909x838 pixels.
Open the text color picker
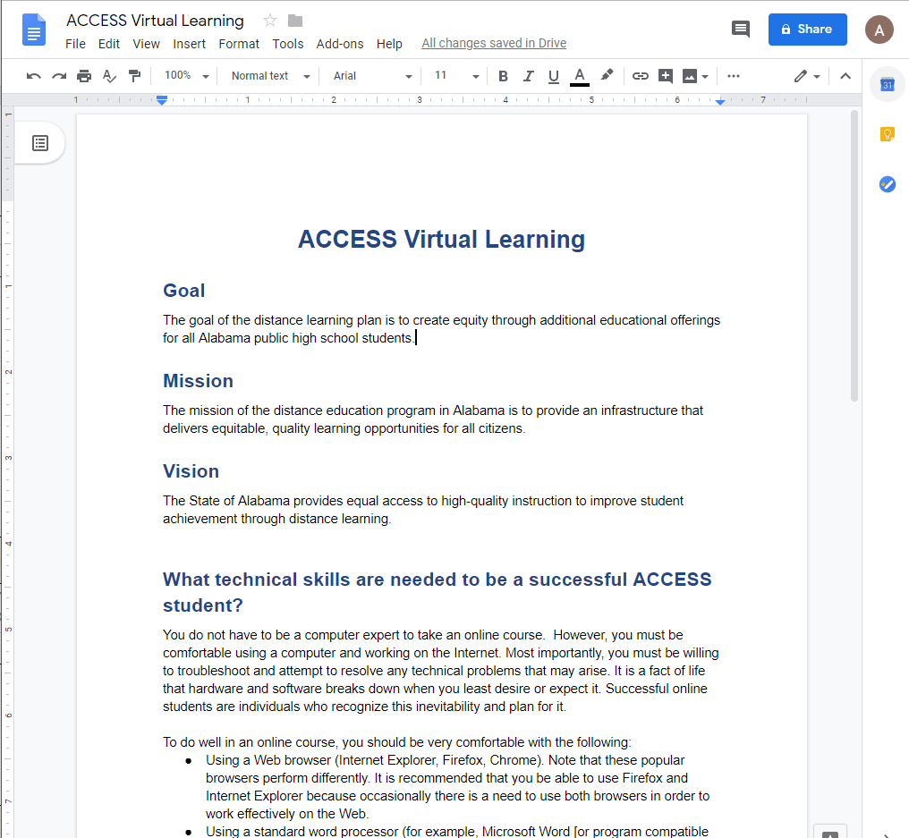[x=580, y=76]
